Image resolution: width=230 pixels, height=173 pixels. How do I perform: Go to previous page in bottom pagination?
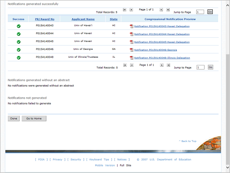tap(132, 65)
